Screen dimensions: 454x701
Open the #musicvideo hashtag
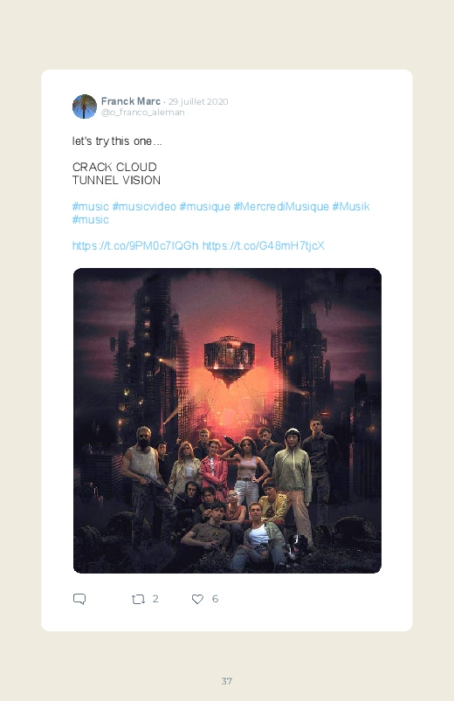pos(144,207)
